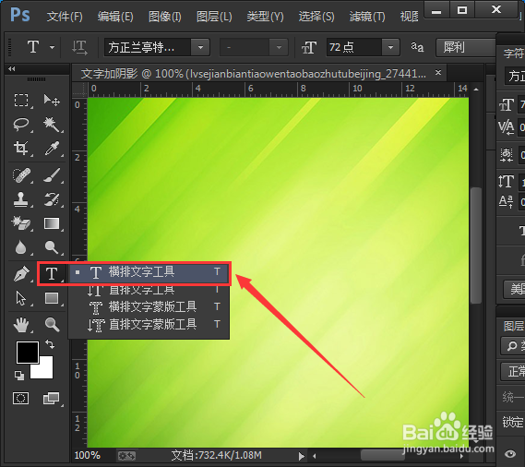This screenshot has width=525, height=467.
Task: Collapse the toolbox with double-arrow
Action: coord(12,69)
